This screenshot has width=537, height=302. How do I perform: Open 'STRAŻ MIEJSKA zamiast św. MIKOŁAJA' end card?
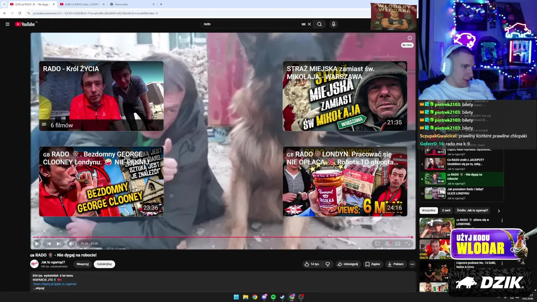click(x=345, y=96)
